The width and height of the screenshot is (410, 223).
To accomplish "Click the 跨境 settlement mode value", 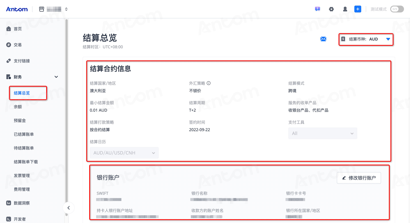I will click(292, 91).
